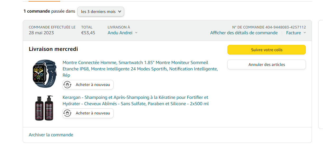Click the buy-again cart icon for Kerargan shampoo
The image size is (323, 145).
pyautogui.click(x=68, y=113)
